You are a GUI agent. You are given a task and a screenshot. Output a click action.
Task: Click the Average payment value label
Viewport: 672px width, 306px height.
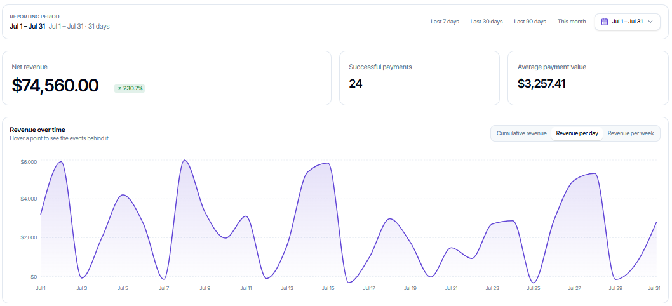click(x=551, y=67)
